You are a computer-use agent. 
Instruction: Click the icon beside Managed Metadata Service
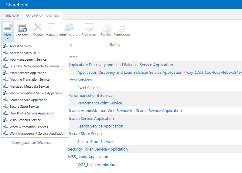[x=5, y=86]
